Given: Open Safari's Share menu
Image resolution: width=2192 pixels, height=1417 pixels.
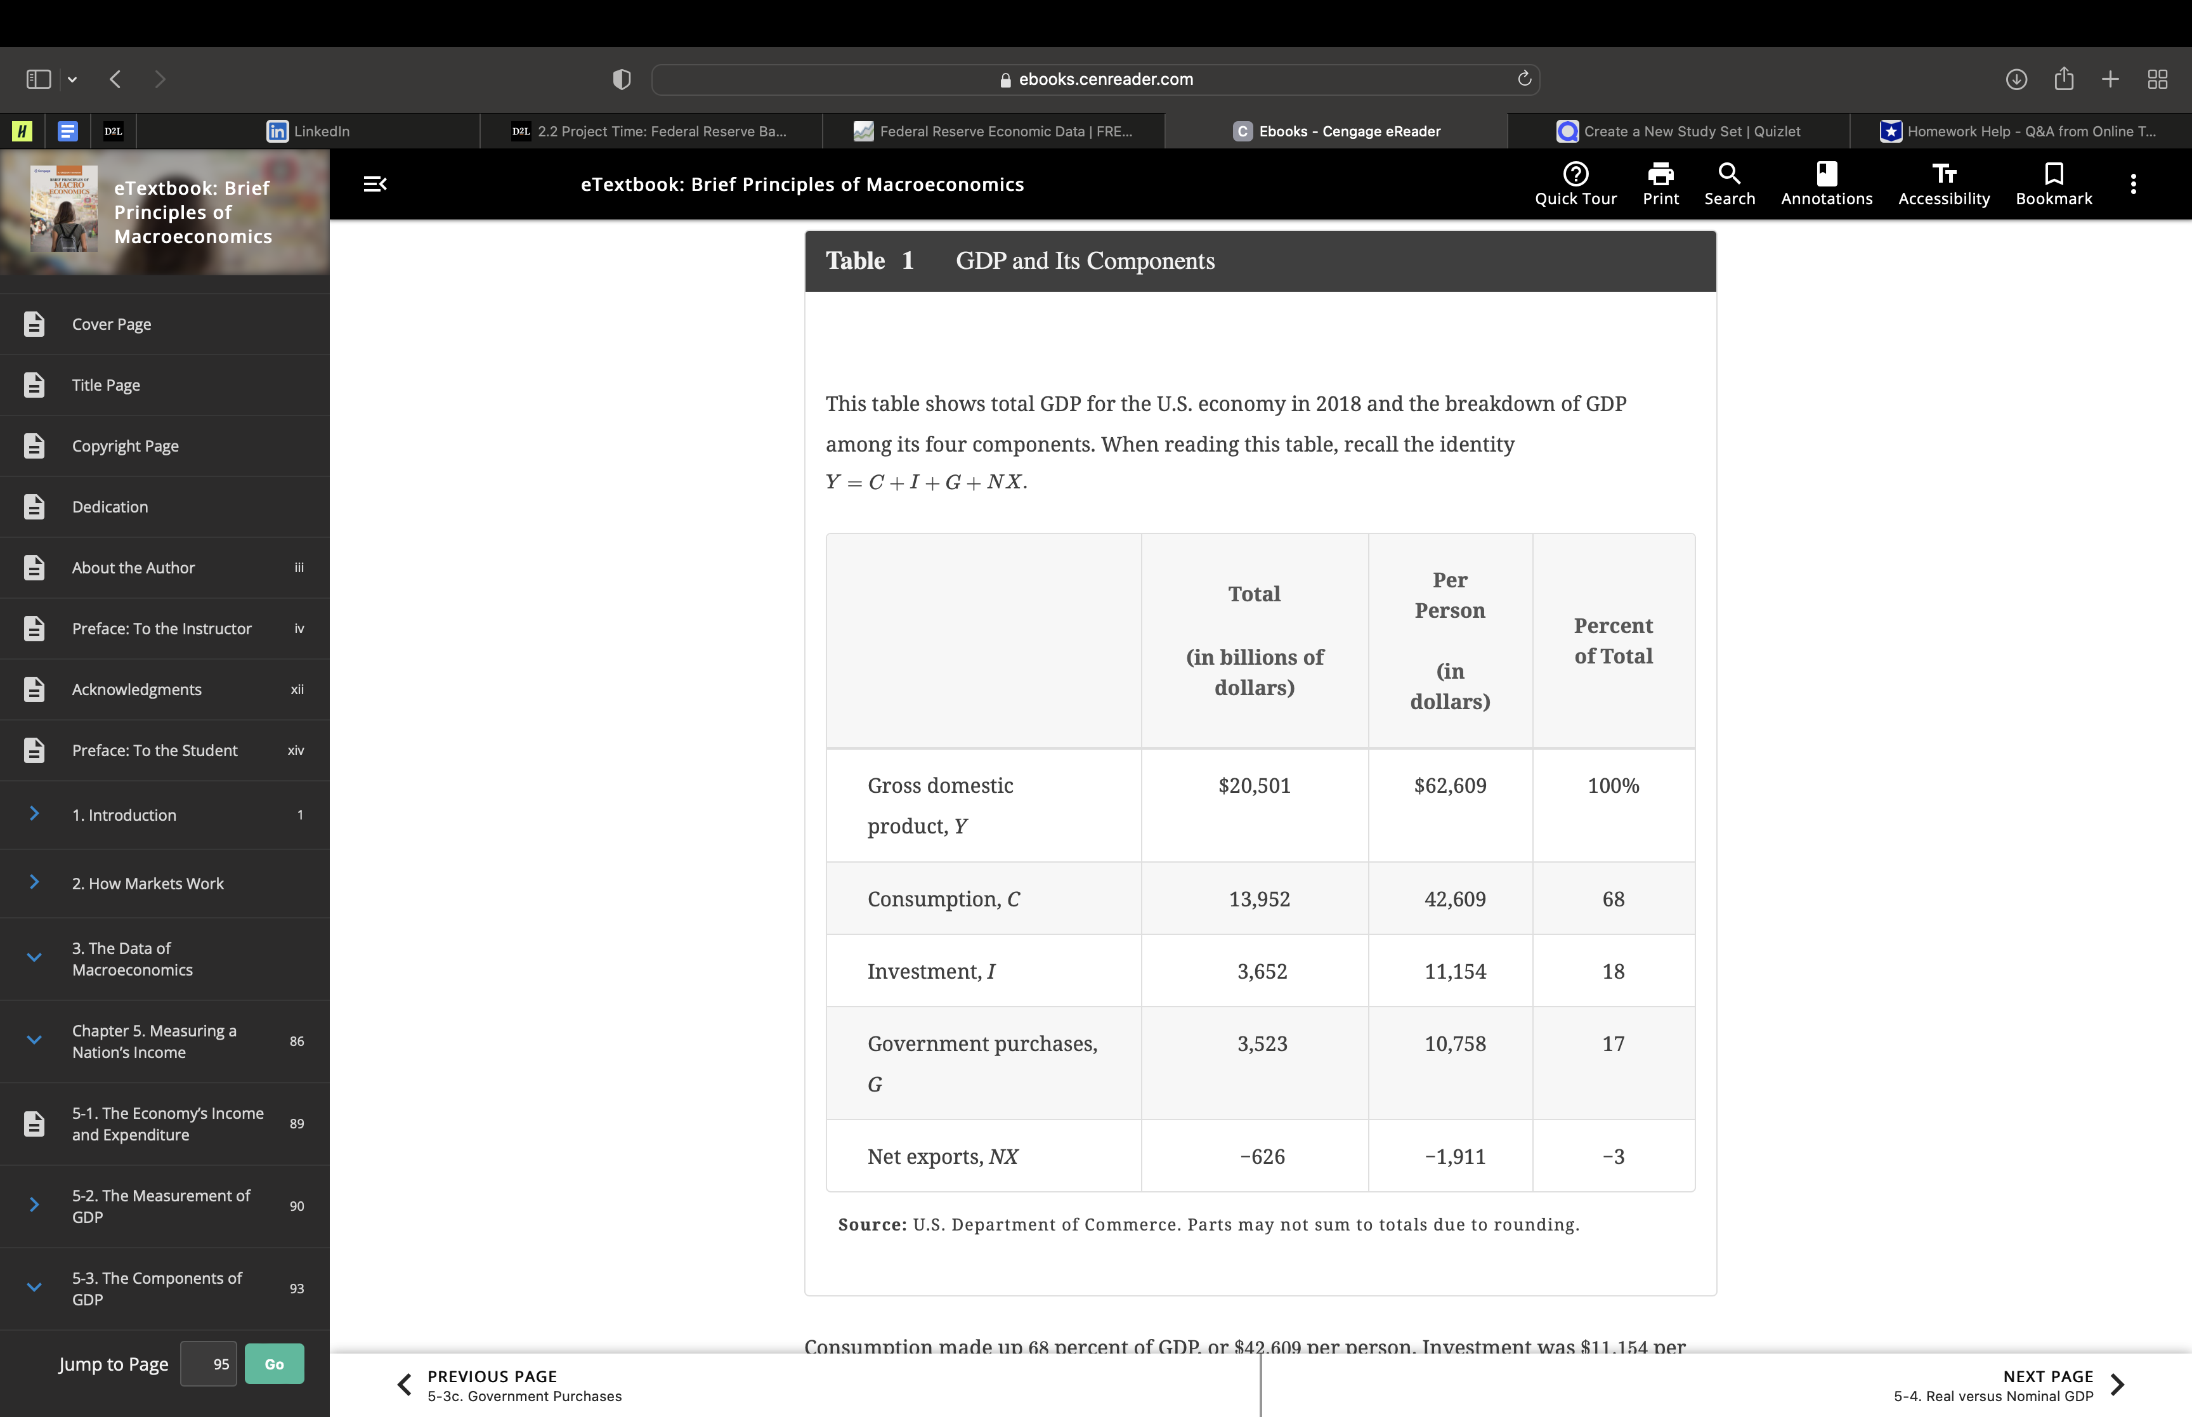Looking at the screenshot, I should 2063,79.
